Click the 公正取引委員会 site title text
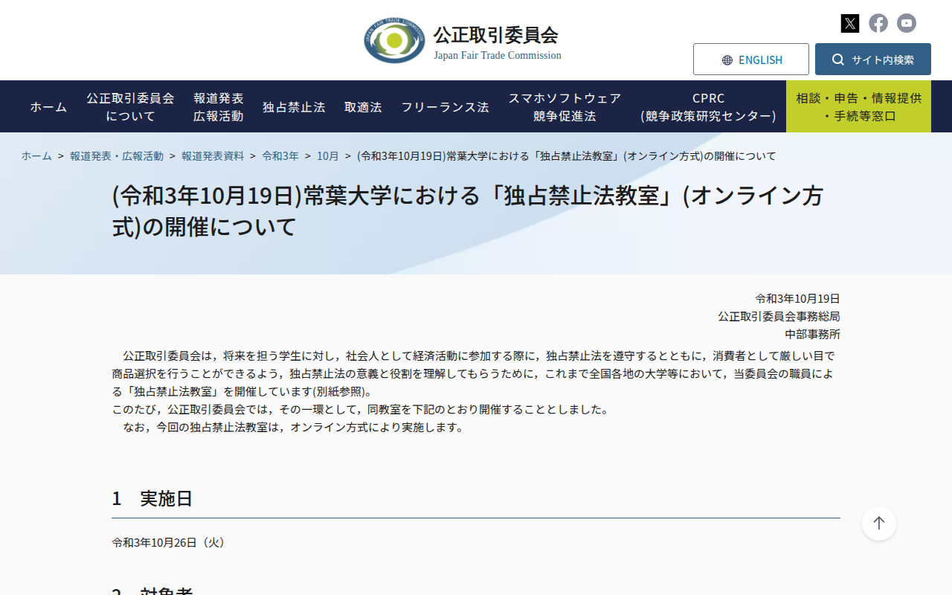The image size is (952, 595). pyautogui.click(x=496, y=35)
